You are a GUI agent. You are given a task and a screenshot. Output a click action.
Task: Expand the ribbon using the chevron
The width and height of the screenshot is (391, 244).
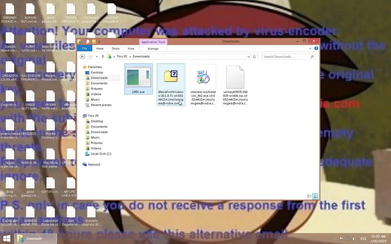coord(310,49)
